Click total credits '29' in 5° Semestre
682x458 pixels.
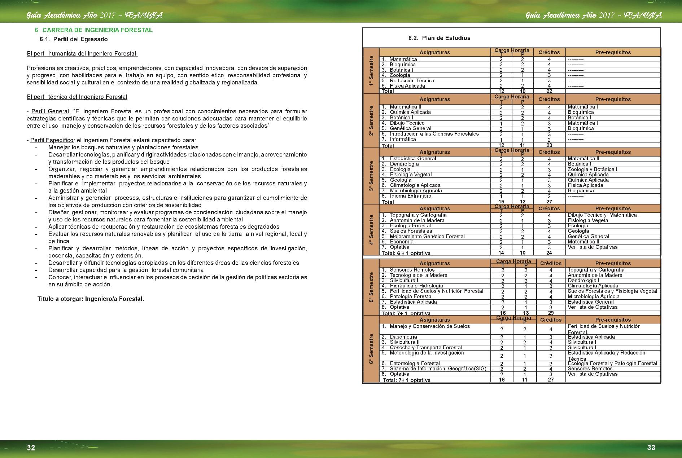(x=551, y=313)
